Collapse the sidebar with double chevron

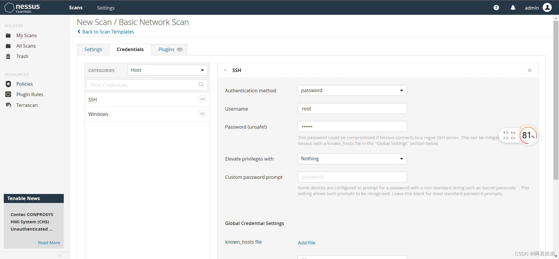click(x=60, y=256)
